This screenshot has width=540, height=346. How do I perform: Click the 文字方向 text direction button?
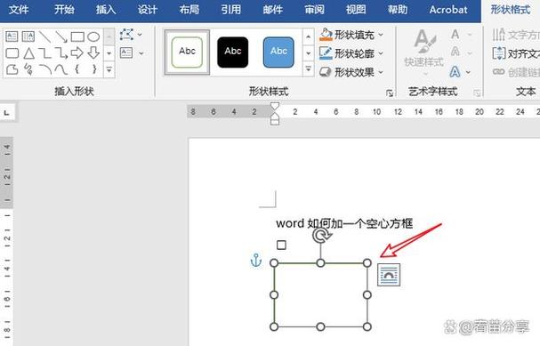pyautogui.click(x=516, y=35)
